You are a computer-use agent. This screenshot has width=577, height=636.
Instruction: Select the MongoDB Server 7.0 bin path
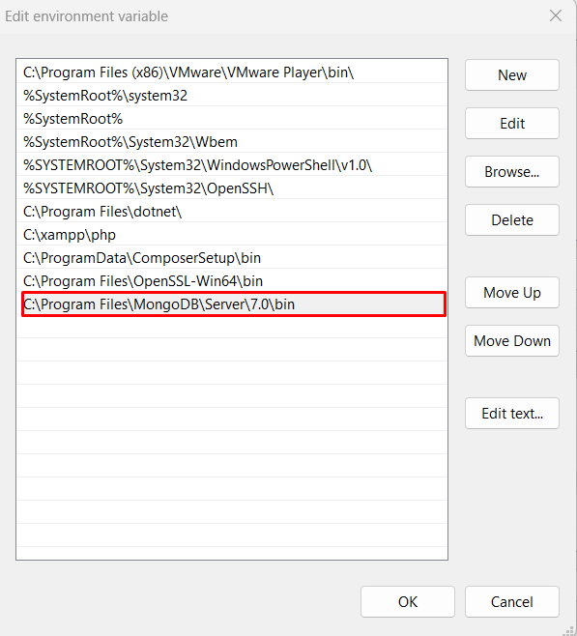pos(232,304)
